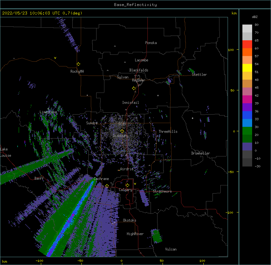The height and width of the screenshot is (265, 271).
Task: Click the -100 tick on the bottom km axis
Action: (39, 261)
